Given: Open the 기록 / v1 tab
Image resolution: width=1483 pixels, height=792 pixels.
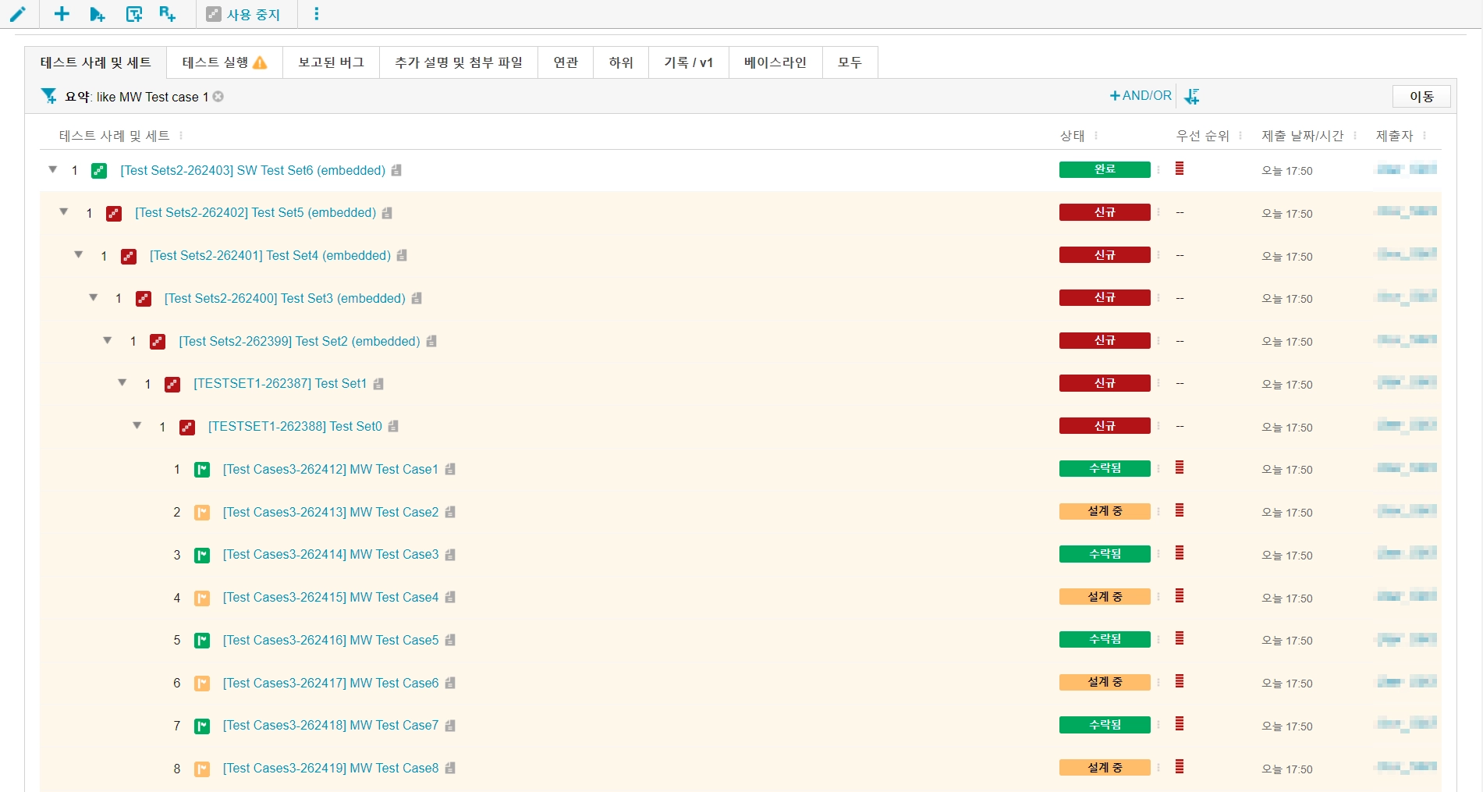Looking at the screenshot, I should click(689, 62).
